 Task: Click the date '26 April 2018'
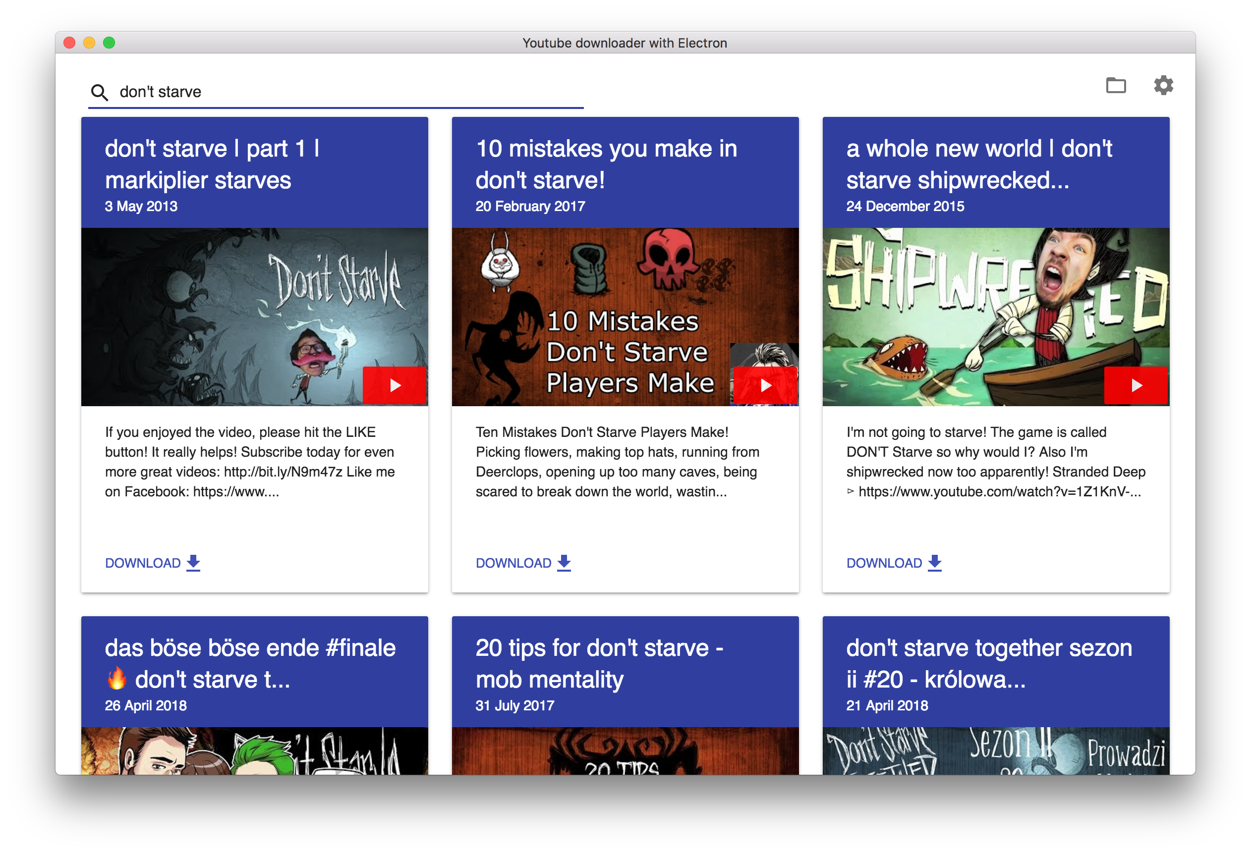(x=146, y=705)
